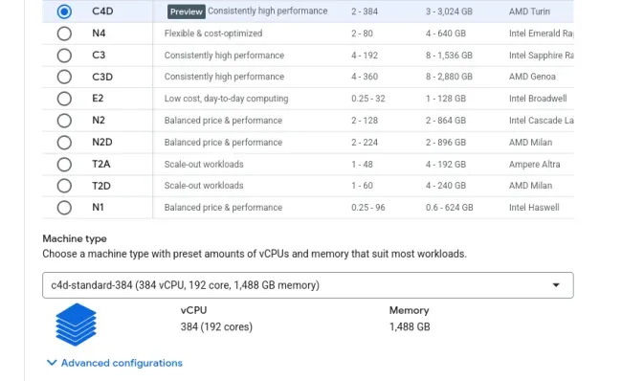Viewport: 622px width, 381px height.
Task: Click the blue stacked layers machine icon
Action: click(x=76, y=325)
